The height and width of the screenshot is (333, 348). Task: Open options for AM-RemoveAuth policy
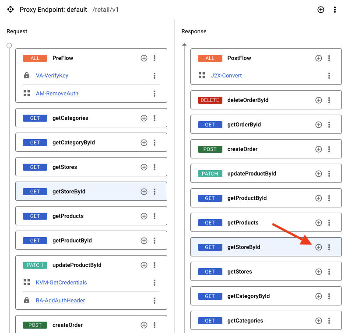coord(155,94)
